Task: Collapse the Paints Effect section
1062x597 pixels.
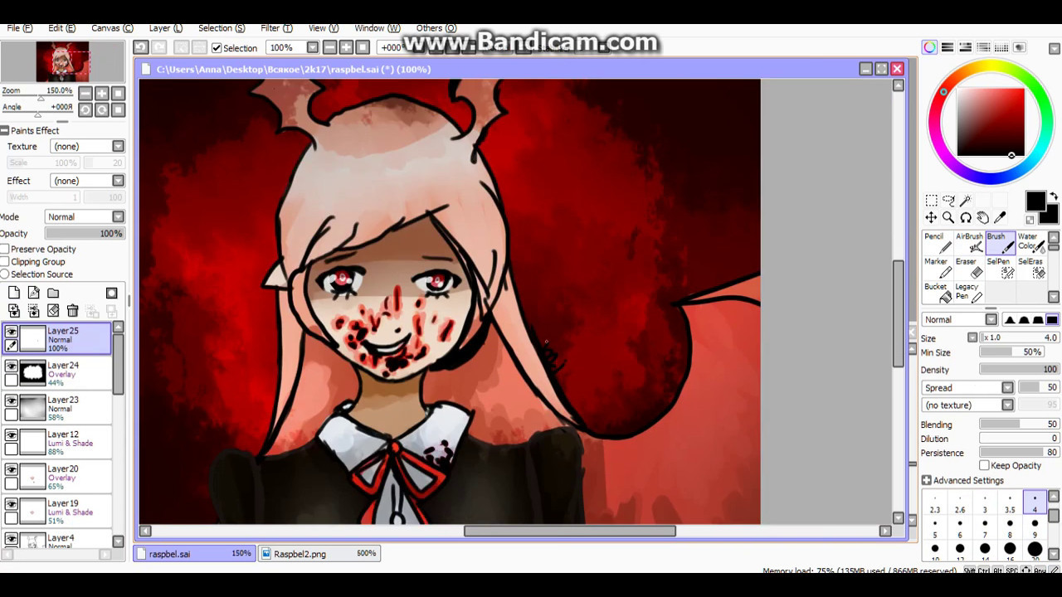Action: 5,130
